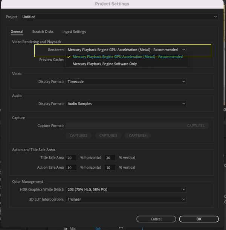Collapse the Renderer dropdown
The height and width of the screenshot is (230, 226).
(126, 50)
